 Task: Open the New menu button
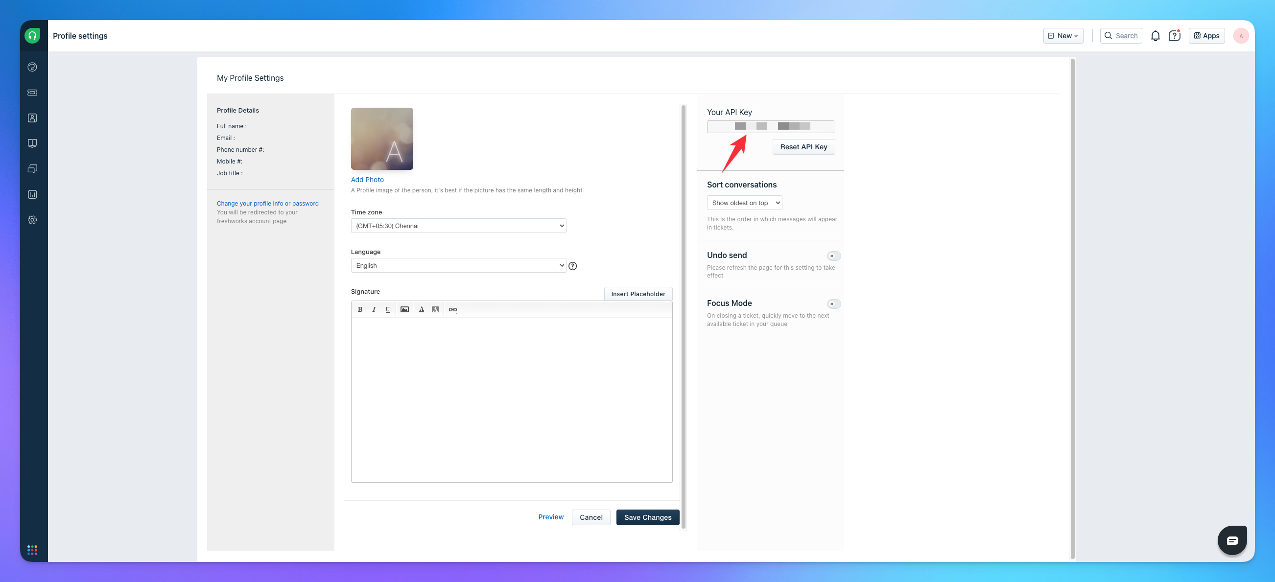pyautogui.click(x=1062, y=36)
